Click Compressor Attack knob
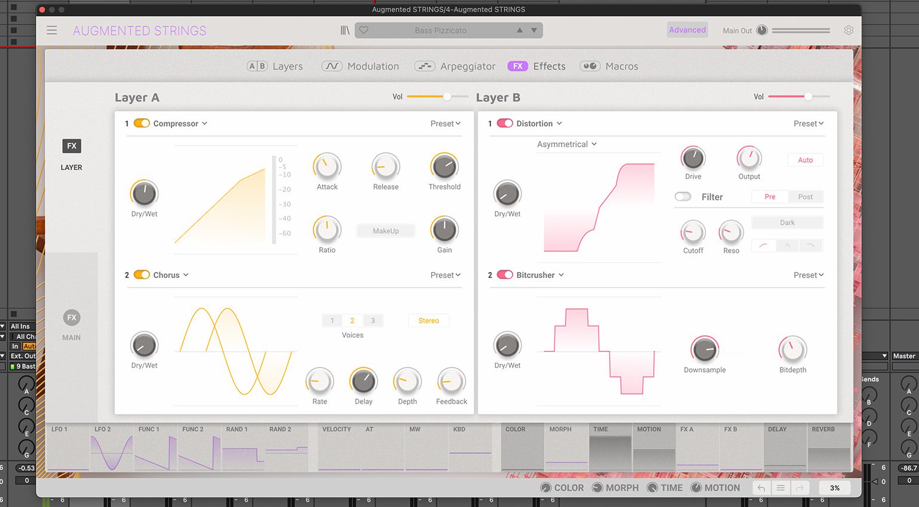This screenshot has width=919, height=507. click(327, 167)
